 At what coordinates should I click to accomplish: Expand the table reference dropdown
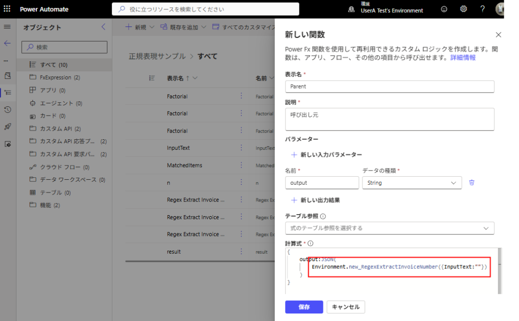389,228
